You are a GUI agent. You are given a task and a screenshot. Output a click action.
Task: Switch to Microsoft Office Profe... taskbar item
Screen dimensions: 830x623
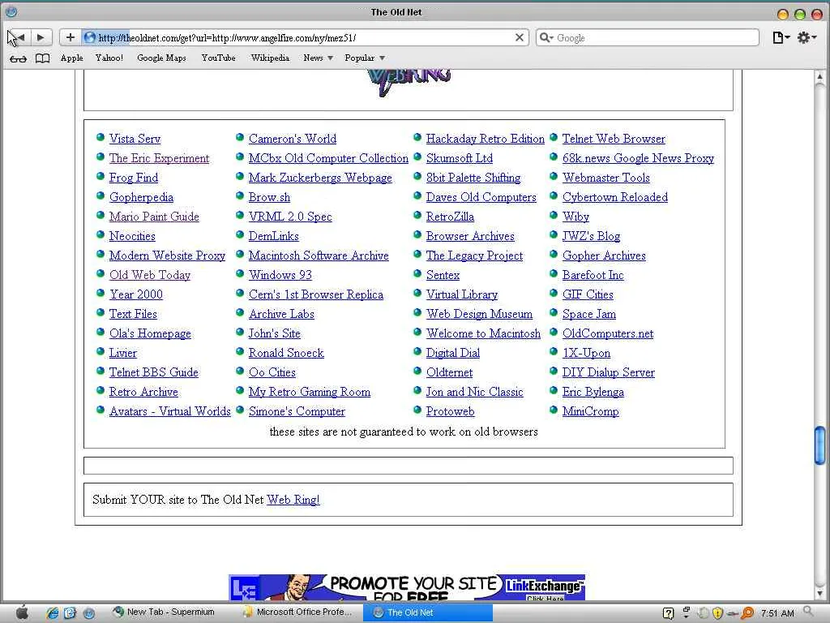point(298,612)
